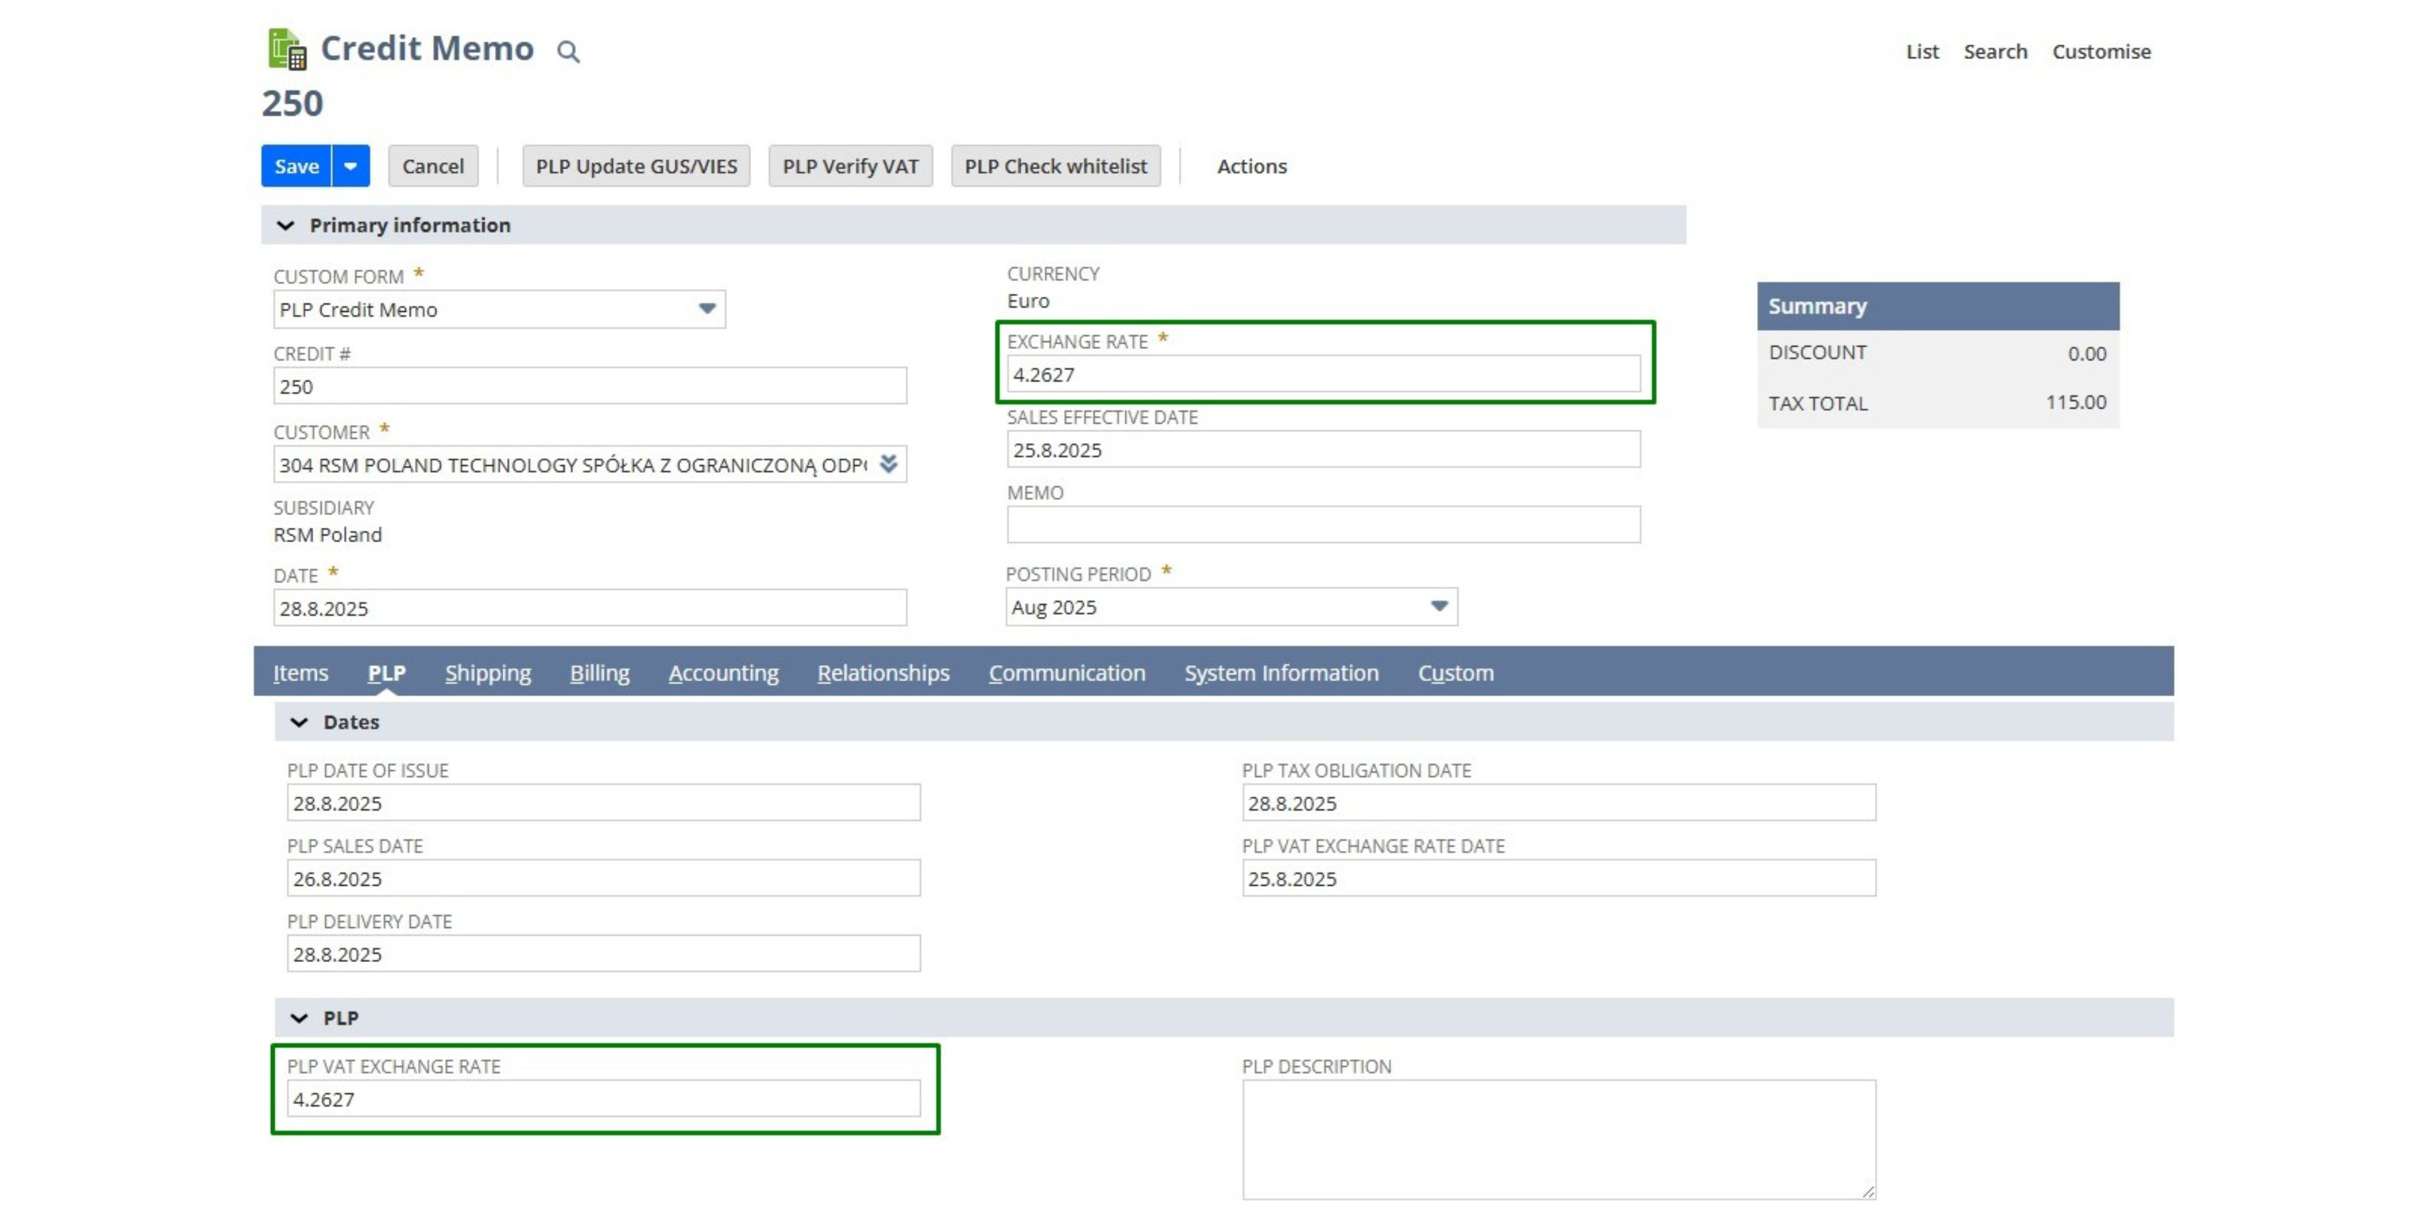Collapse the PLP section chevron

[x=299, y=1018]
